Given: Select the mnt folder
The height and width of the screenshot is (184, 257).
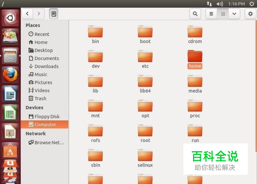Looking at the screenshot, I should click(95, 109).
